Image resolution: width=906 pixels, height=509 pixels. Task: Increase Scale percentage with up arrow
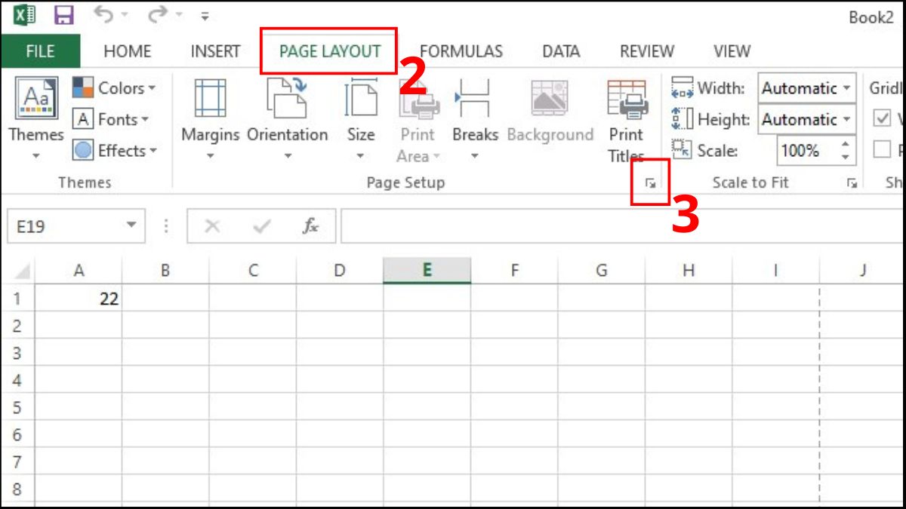tap(846, 144)
